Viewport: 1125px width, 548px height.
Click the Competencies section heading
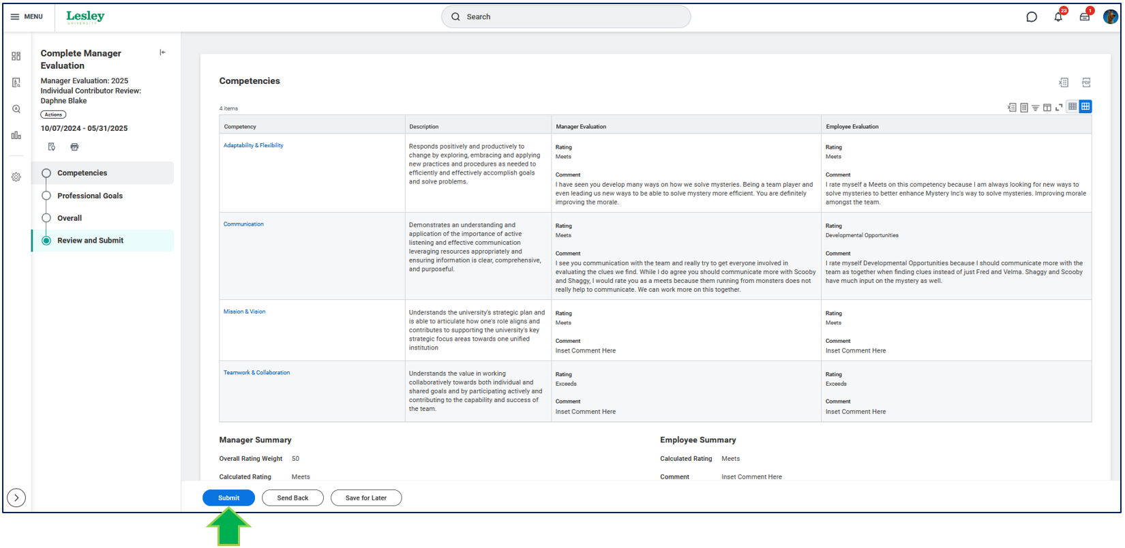click(x=250, y=81)
